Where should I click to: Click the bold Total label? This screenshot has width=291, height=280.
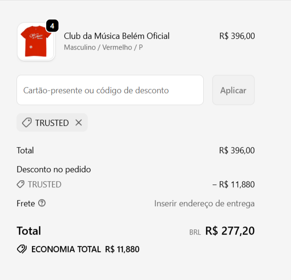pos(29,231)
